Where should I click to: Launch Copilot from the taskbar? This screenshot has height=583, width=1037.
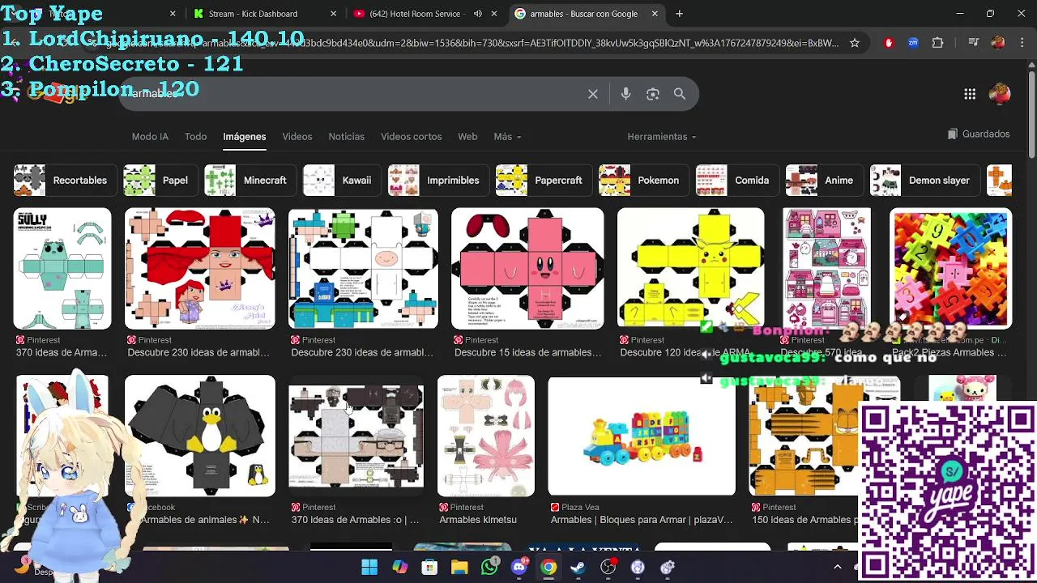[x=399, y=567]
